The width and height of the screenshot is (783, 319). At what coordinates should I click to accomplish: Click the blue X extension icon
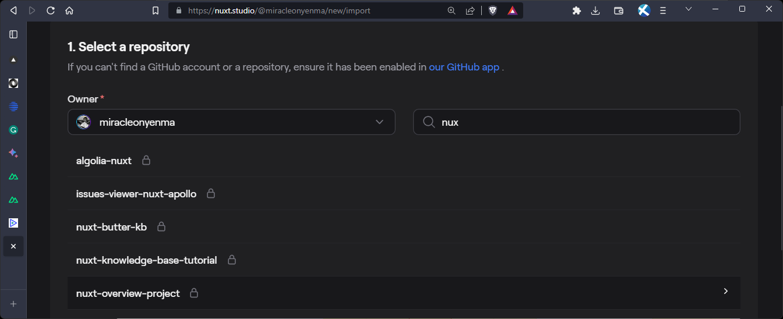pos(644,10)
